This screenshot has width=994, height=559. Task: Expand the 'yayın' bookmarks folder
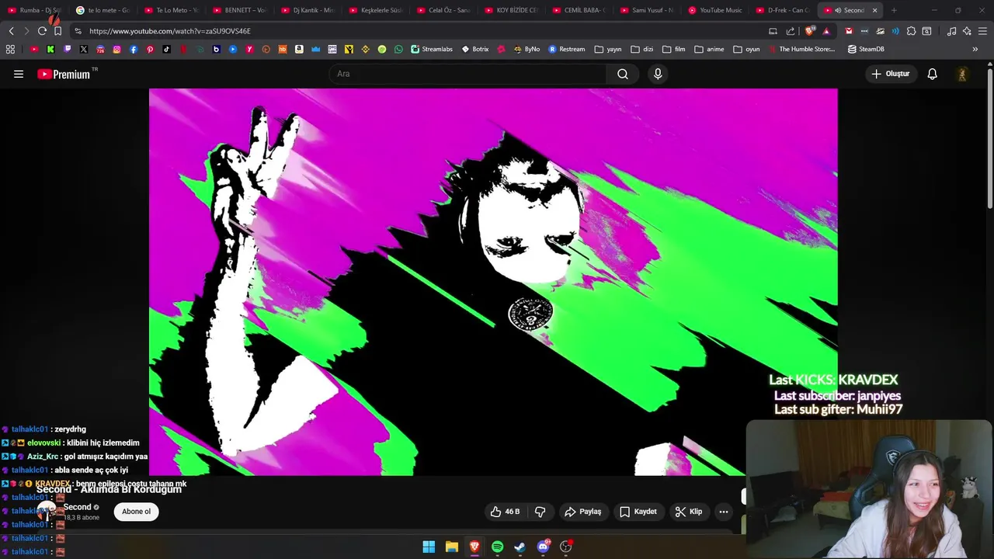tap(608, 49)
